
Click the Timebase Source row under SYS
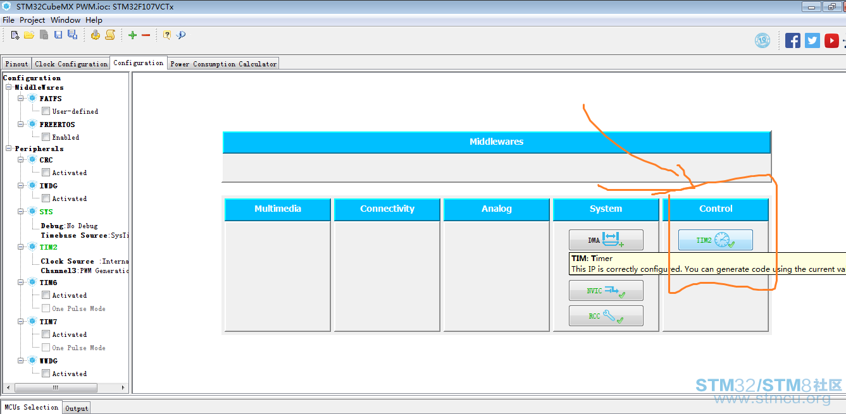pyautogui.click(x=85, y=235)
